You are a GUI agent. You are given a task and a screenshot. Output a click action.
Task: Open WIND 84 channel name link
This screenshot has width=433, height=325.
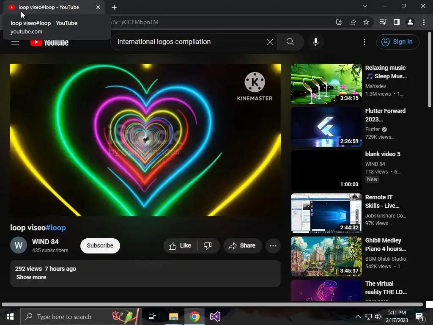[45, 242]
